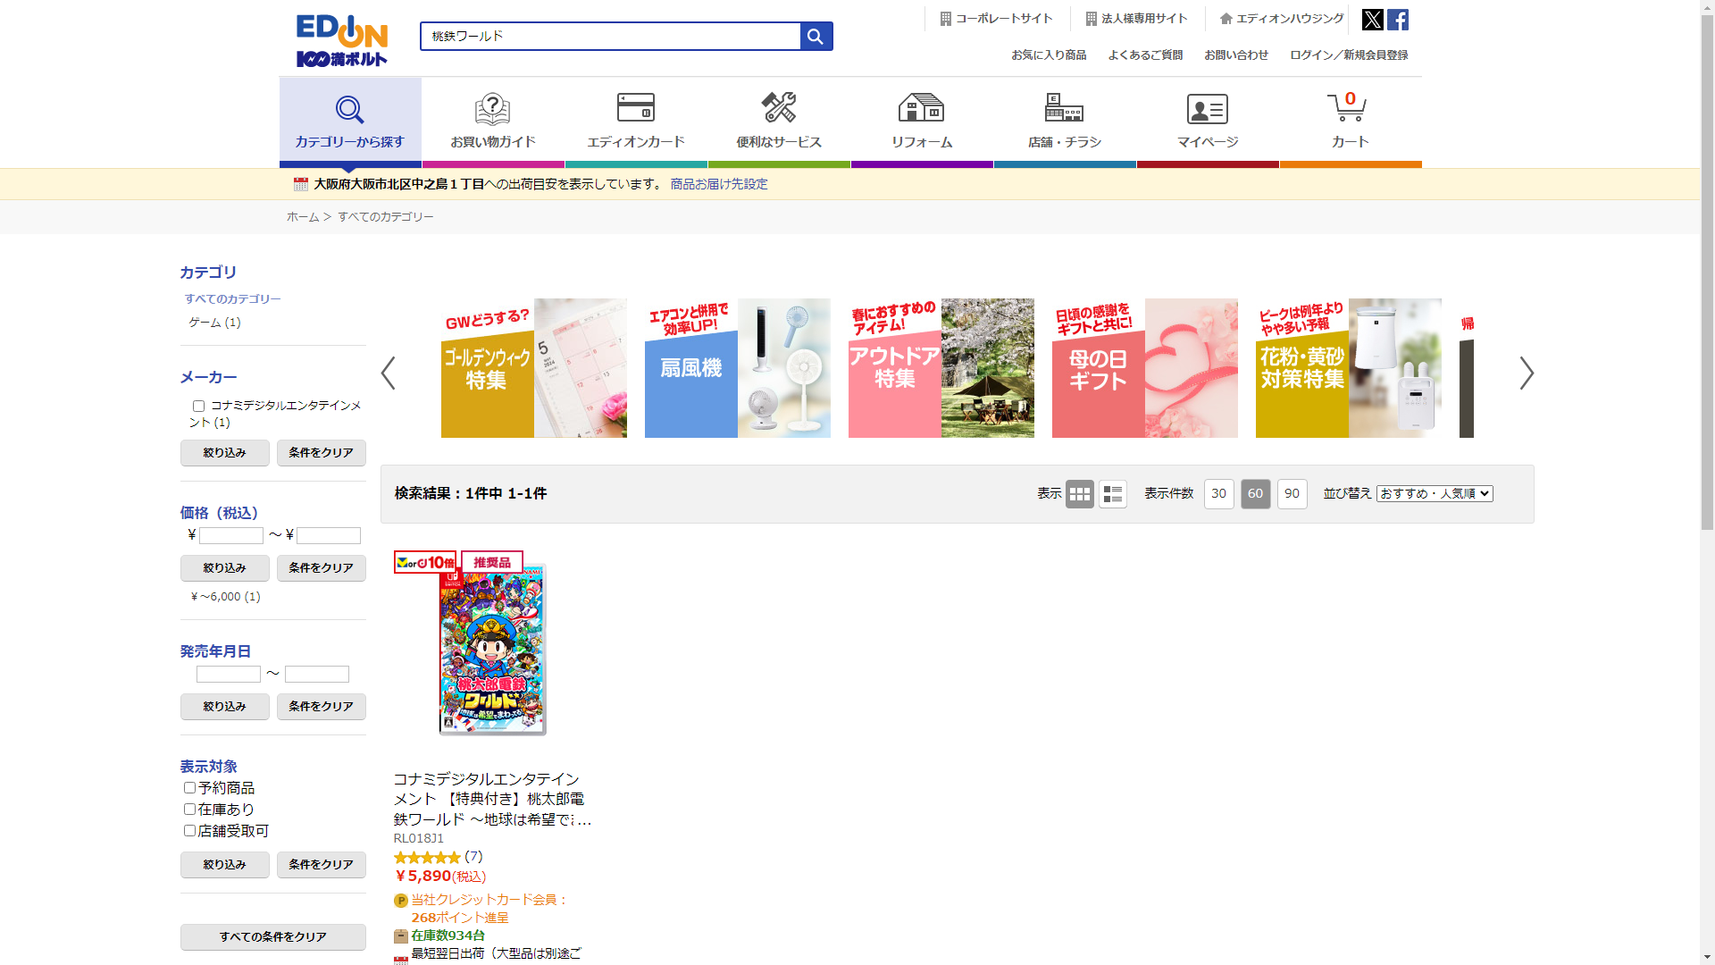Open the Facebook social icon
The width and height of the screenshot is (1715, 965).
[1398, 20]
